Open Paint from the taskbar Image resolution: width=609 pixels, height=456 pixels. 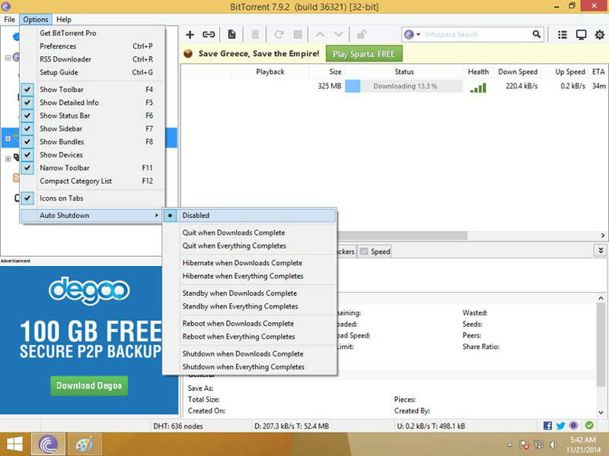coord(84,445)
